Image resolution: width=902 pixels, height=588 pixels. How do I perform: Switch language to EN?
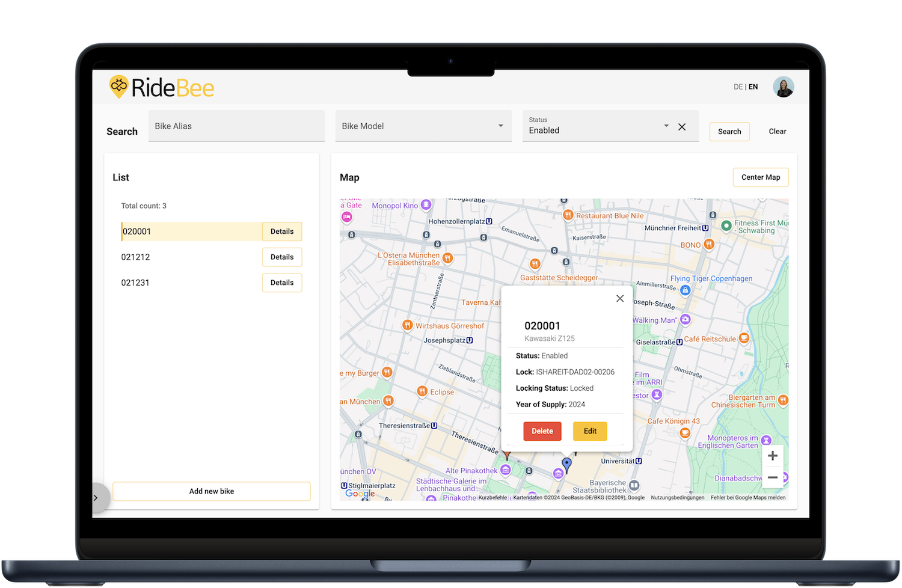[753, 87]
